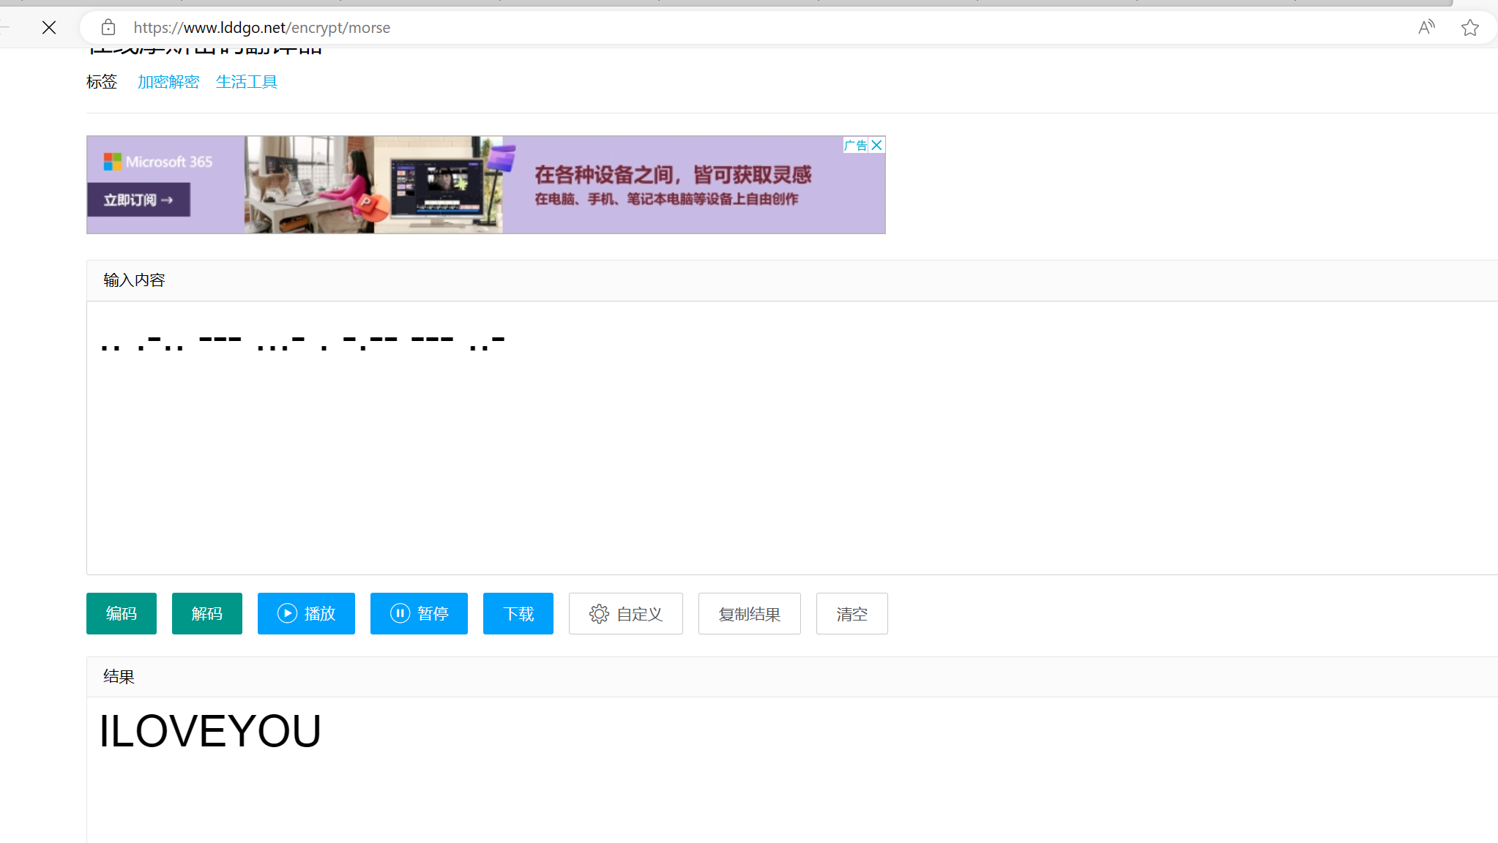Open the 加密解密 tag link

pos(168,82)
